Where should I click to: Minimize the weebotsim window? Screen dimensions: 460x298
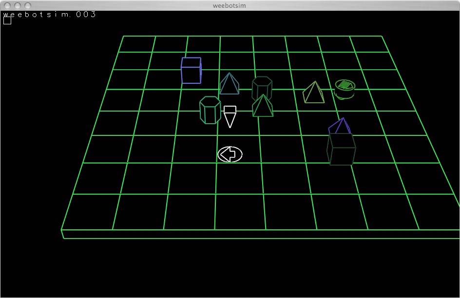point(18,5)
